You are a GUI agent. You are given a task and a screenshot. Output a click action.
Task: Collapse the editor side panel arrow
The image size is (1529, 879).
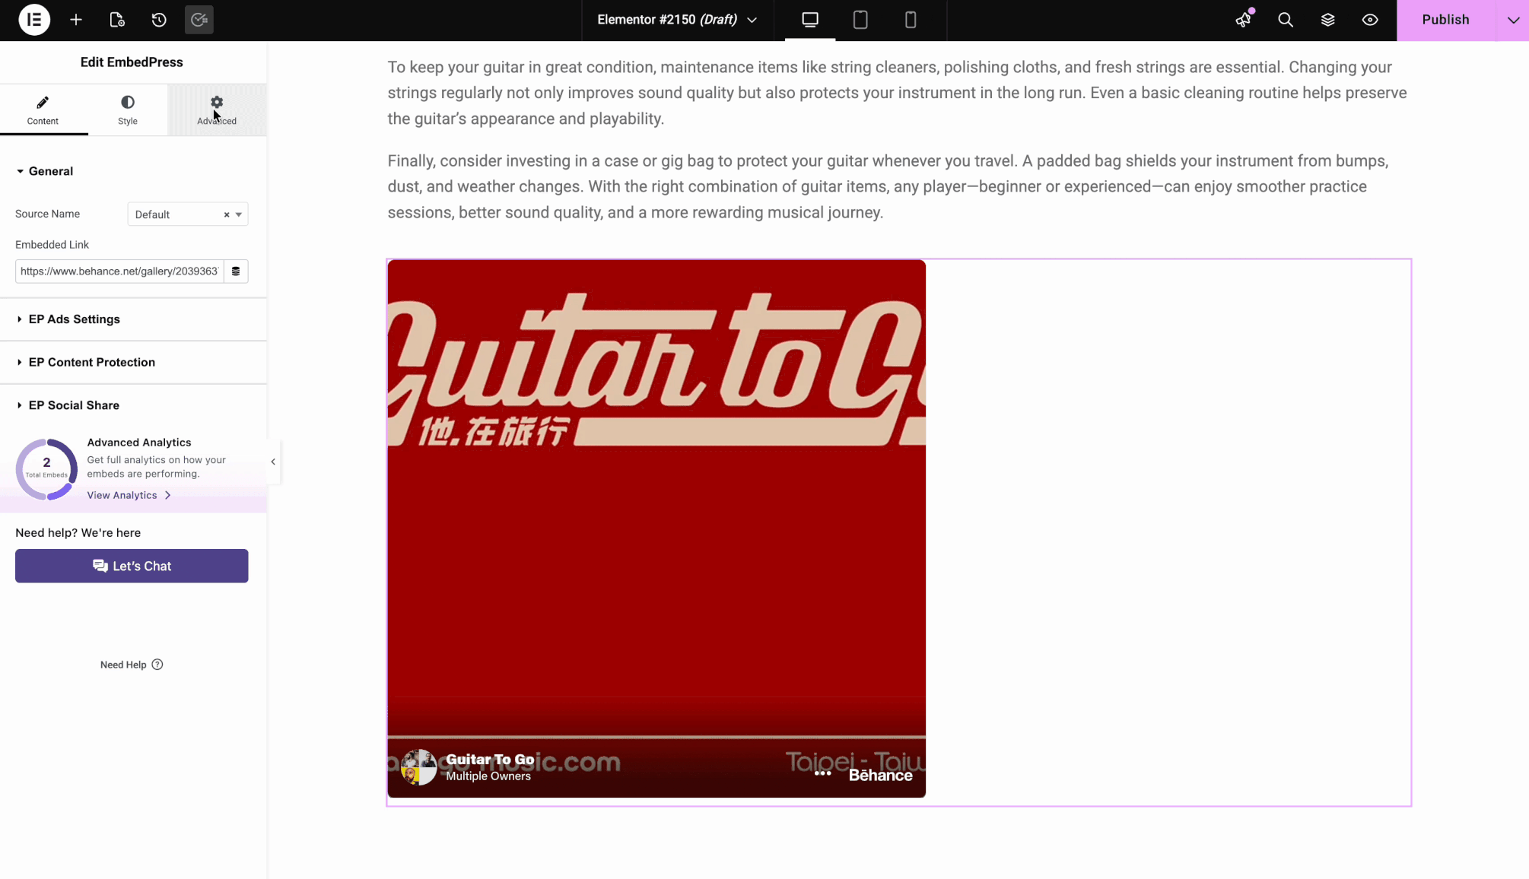[x=273, y=462]
